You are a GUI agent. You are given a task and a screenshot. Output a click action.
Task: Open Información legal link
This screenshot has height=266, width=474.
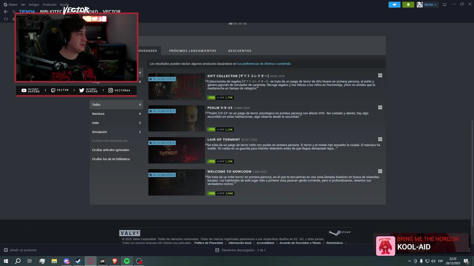coord(240,243)
